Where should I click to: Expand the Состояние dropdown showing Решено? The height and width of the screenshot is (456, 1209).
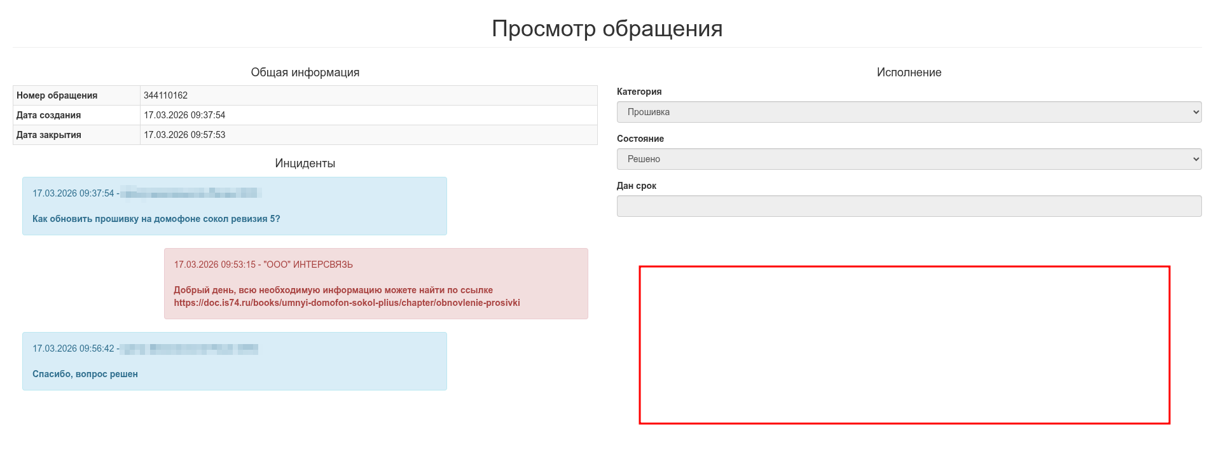pos(908,159)
